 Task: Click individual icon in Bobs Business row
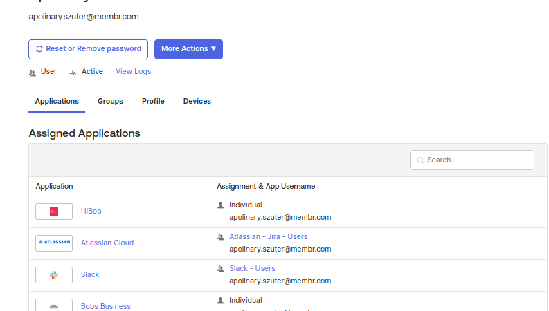pos(220,301)
